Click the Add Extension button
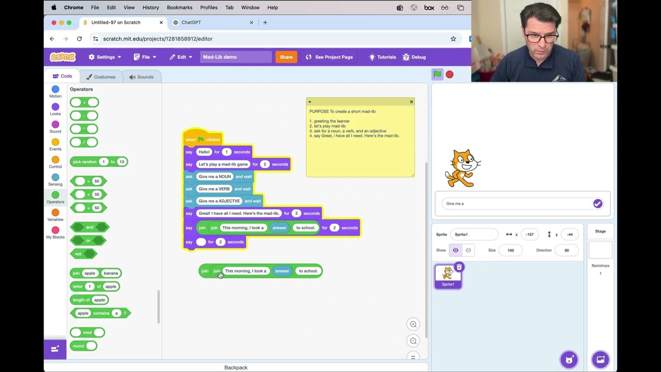 (x=55, y=349)
